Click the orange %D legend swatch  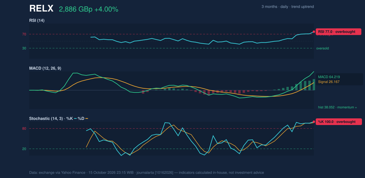[x=87, y=118]
